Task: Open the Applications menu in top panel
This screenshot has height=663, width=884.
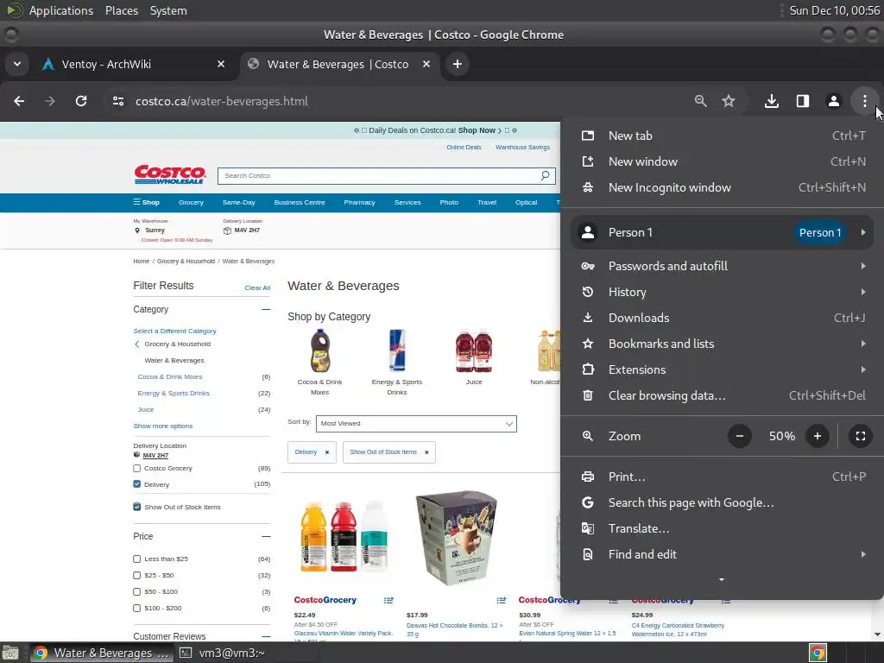Action: tap(61, 10)
